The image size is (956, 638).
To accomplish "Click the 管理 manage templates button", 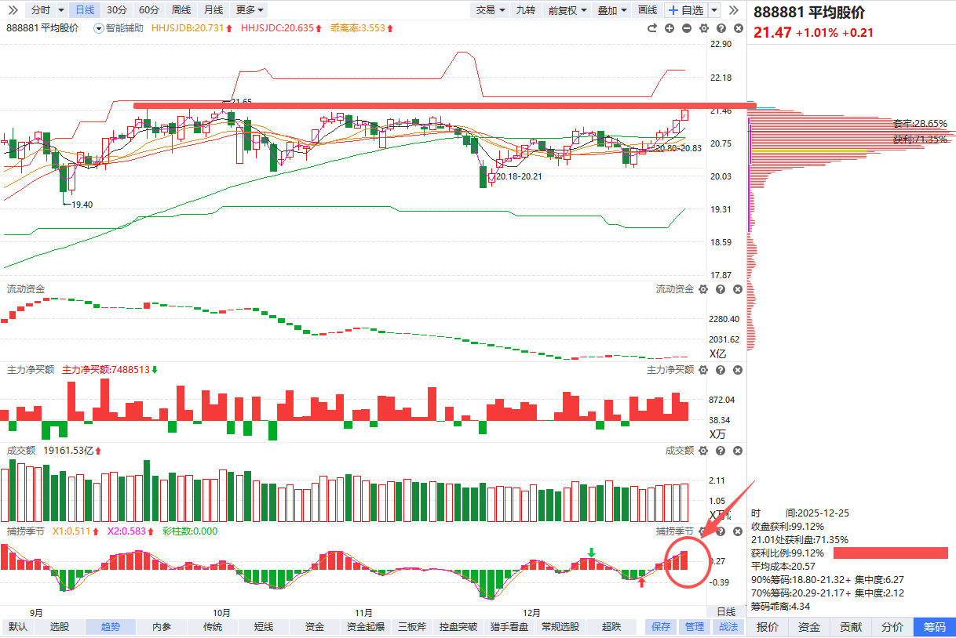I will pyautogui.click(x=695, y=627).
